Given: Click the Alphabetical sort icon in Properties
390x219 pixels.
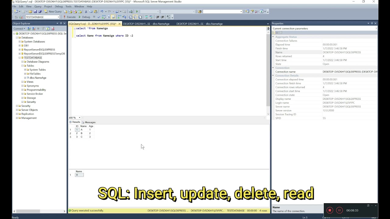Looking at the screenshot, I should [x=277, y=33].
